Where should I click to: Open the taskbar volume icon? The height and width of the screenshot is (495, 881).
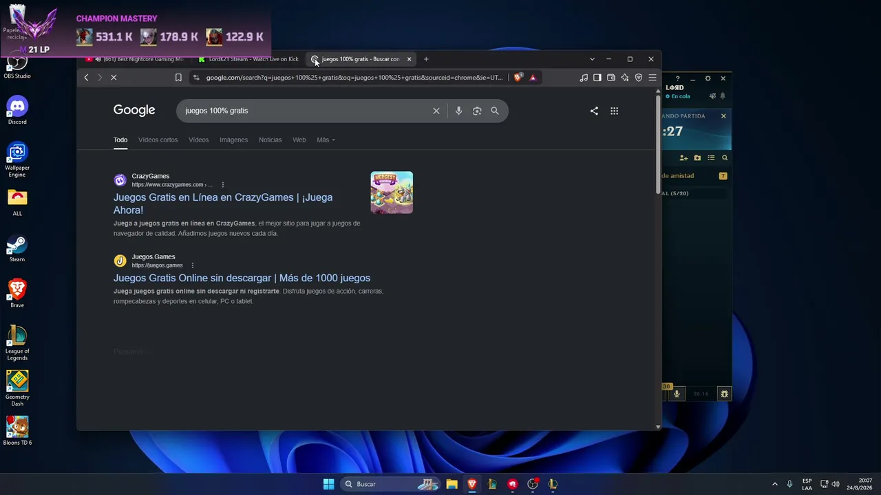836,484
